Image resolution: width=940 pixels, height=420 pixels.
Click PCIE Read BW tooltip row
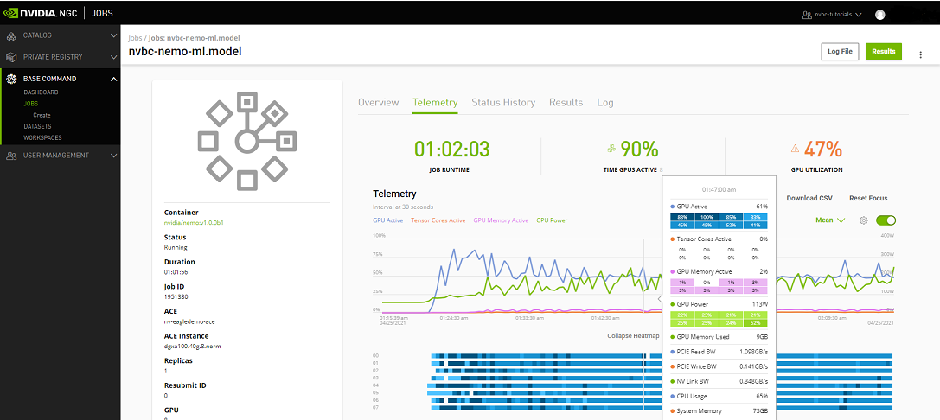[719, 352]
